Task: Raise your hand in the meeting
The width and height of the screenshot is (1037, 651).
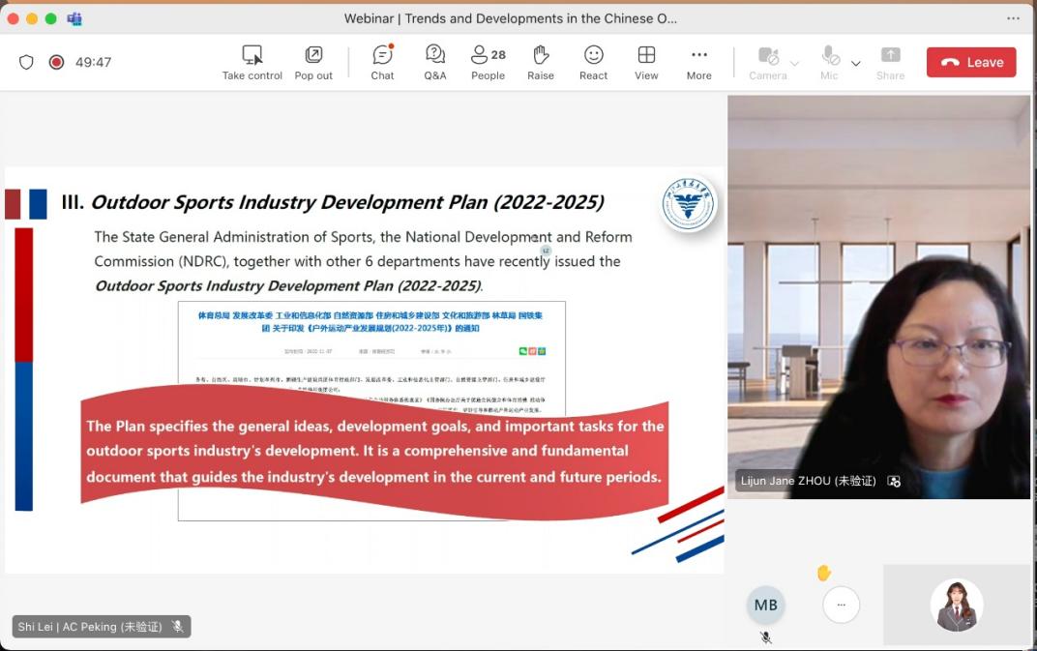Action: click(x=541, y=62)
